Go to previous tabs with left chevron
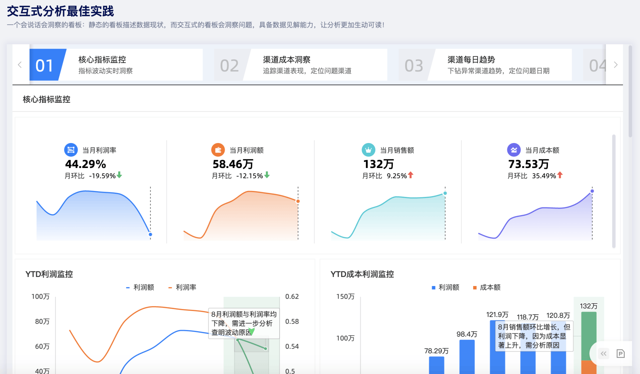 coord(20,65)
